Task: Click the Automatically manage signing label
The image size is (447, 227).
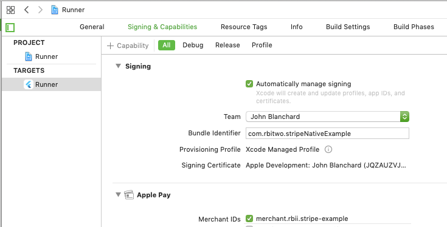Action: 303,84
